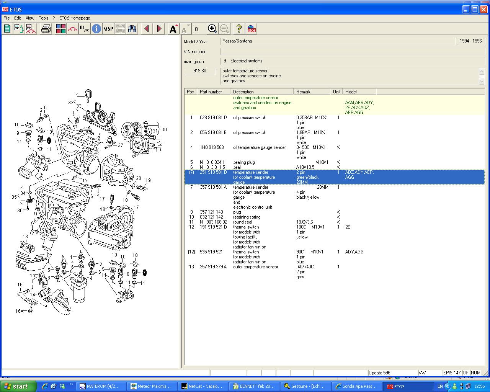Click the VIN-number input field
Image resolution: width=490 pixels, height=392 pixels.
(x=353, y=51)
